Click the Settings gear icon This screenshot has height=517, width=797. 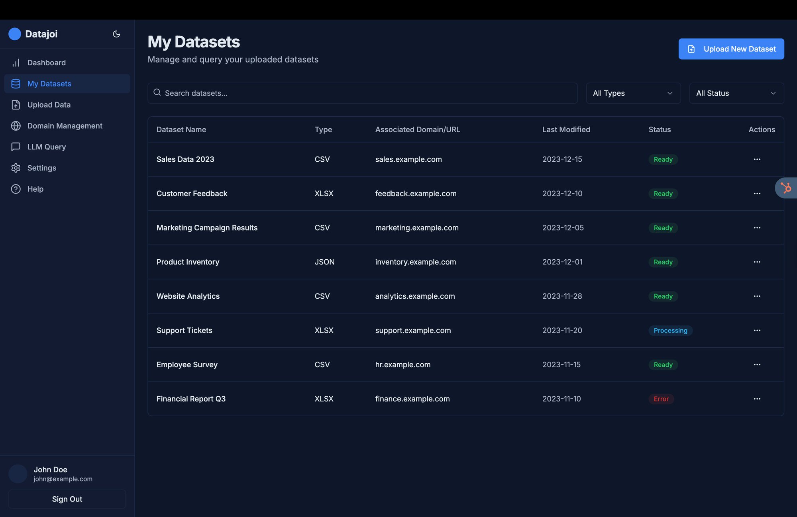tap(16, 168)
